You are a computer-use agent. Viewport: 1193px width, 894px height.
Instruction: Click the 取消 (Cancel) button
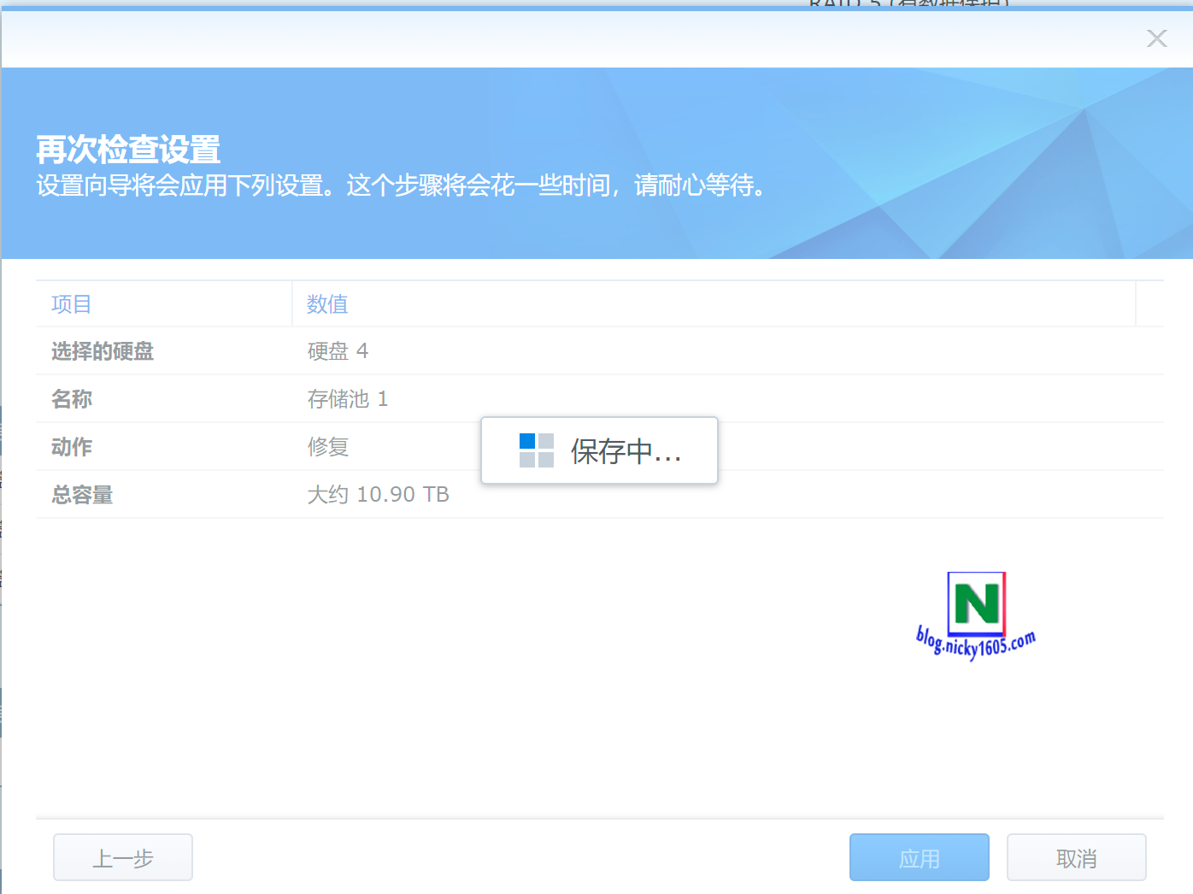[x=1076, y=857]
